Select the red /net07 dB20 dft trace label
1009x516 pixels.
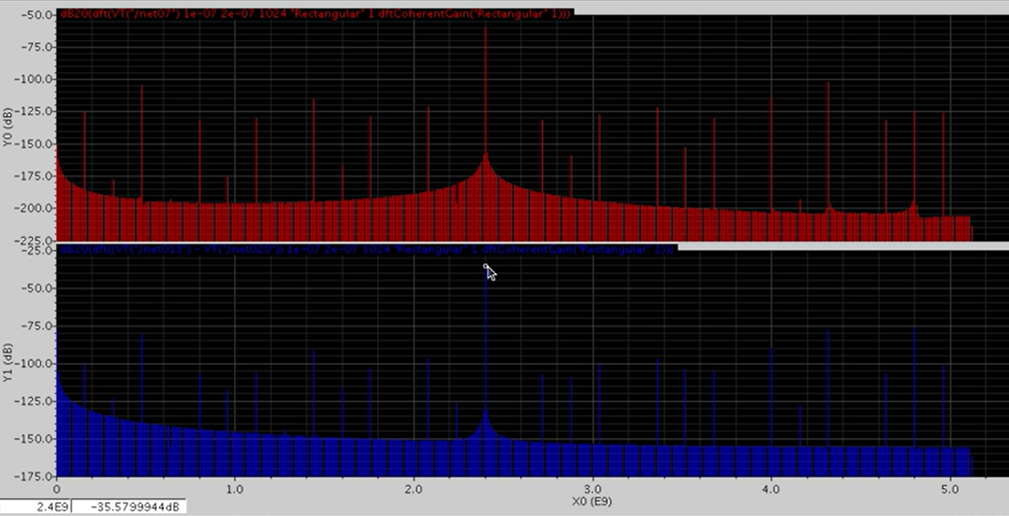316,14
